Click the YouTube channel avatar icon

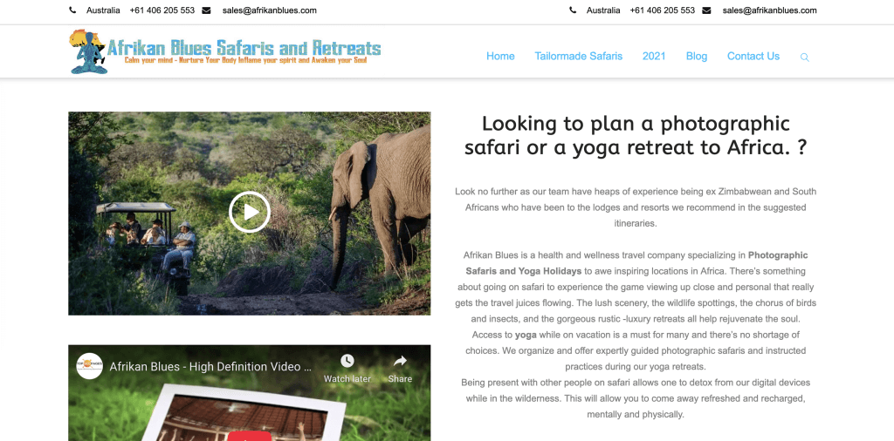click(90, 366)
